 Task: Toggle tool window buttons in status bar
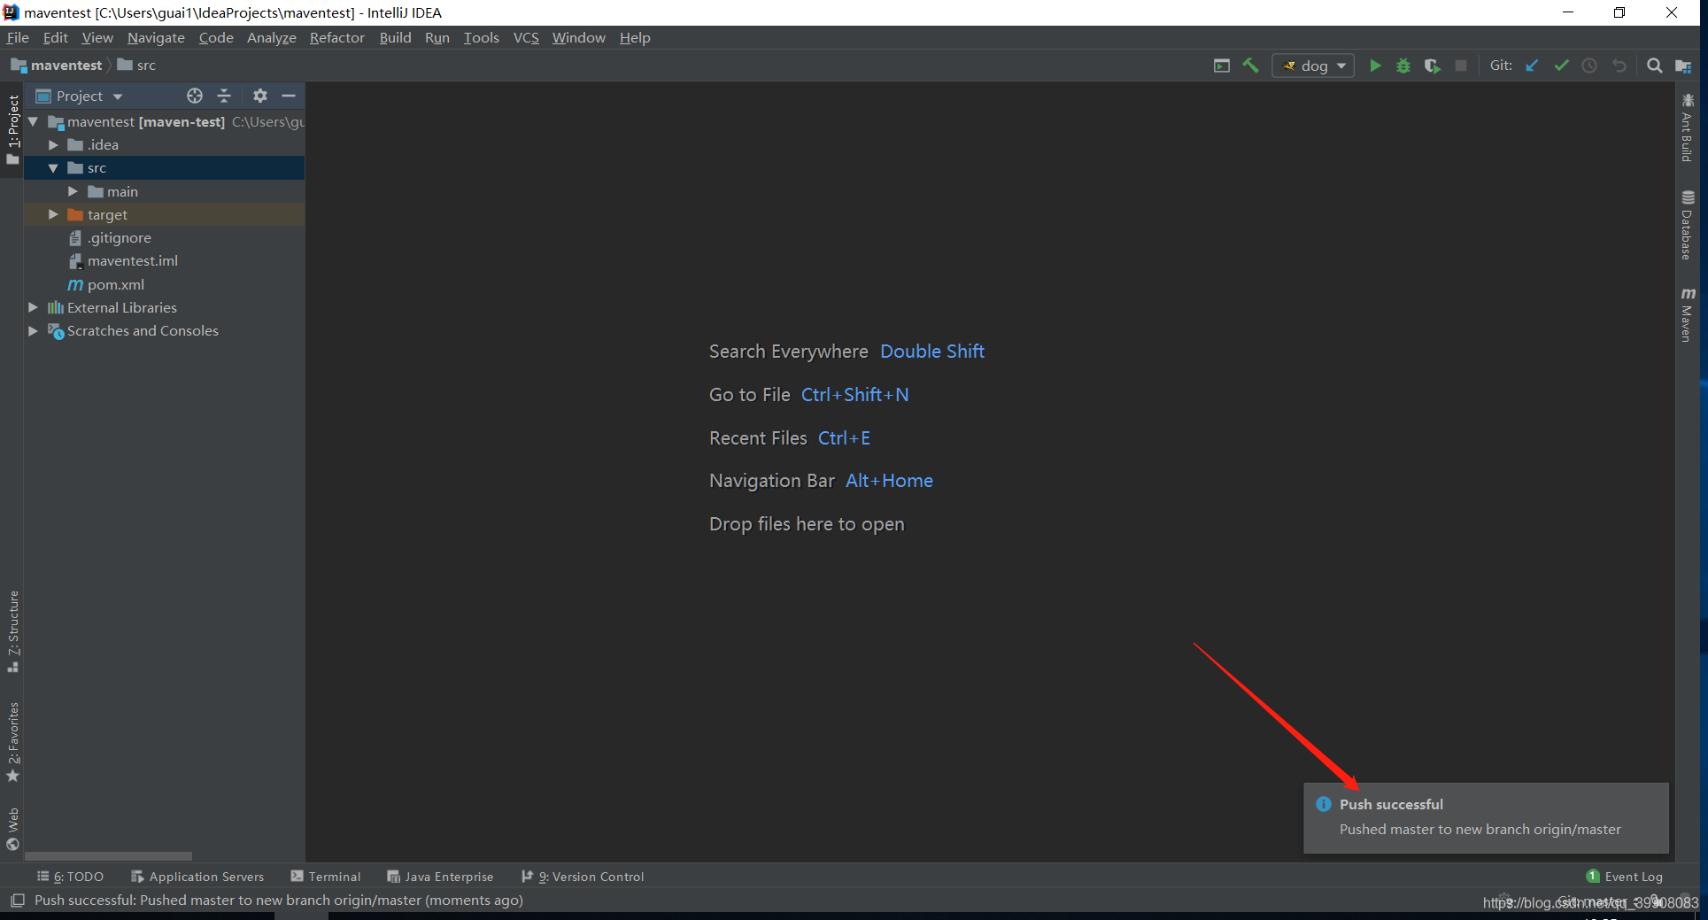[17, 901]
